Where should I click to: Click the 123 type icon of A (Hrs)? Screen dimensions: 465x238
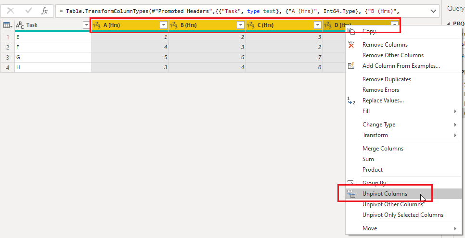click(x=97, y=25)
